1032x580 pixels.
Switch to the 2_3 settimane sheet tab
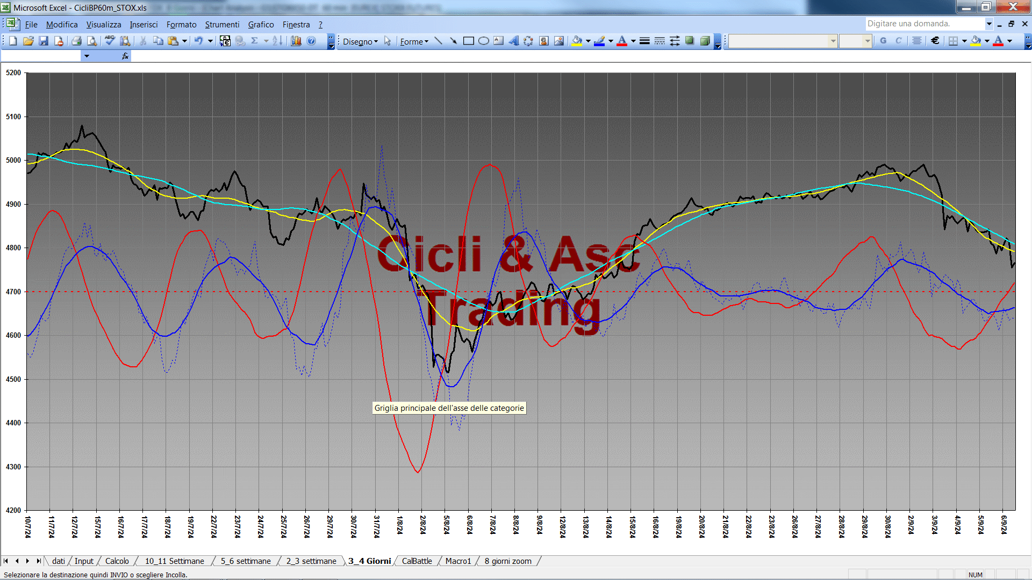point(311,561)
